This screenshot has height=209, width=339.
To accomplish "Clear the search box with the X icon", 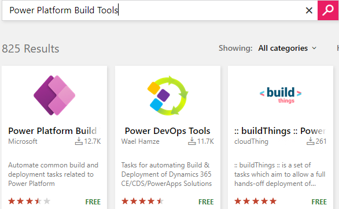I will click(309, 10).
